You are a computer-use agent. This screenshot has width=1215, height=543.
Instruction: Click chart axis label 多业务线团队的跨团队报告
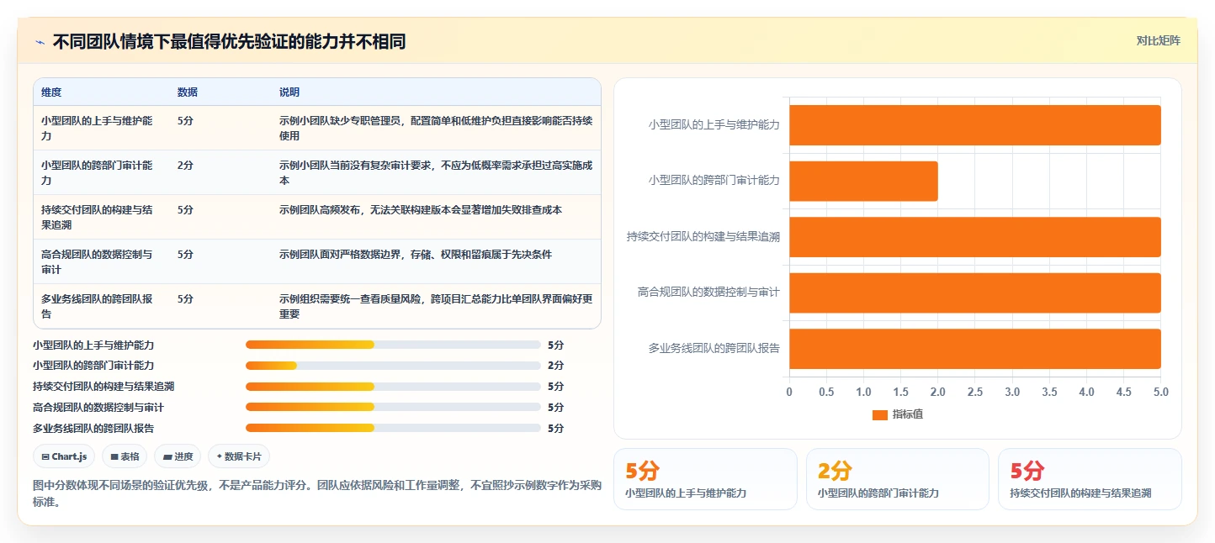pos(714,348)
